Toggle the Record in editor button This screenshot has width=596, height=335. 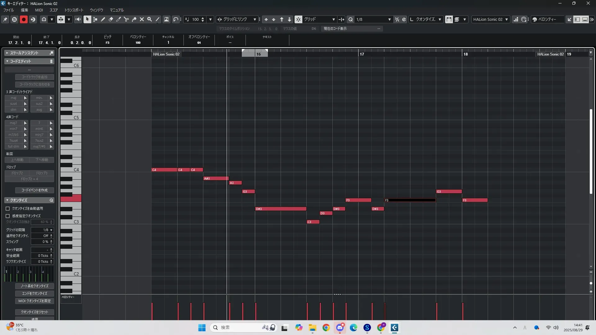24,19
